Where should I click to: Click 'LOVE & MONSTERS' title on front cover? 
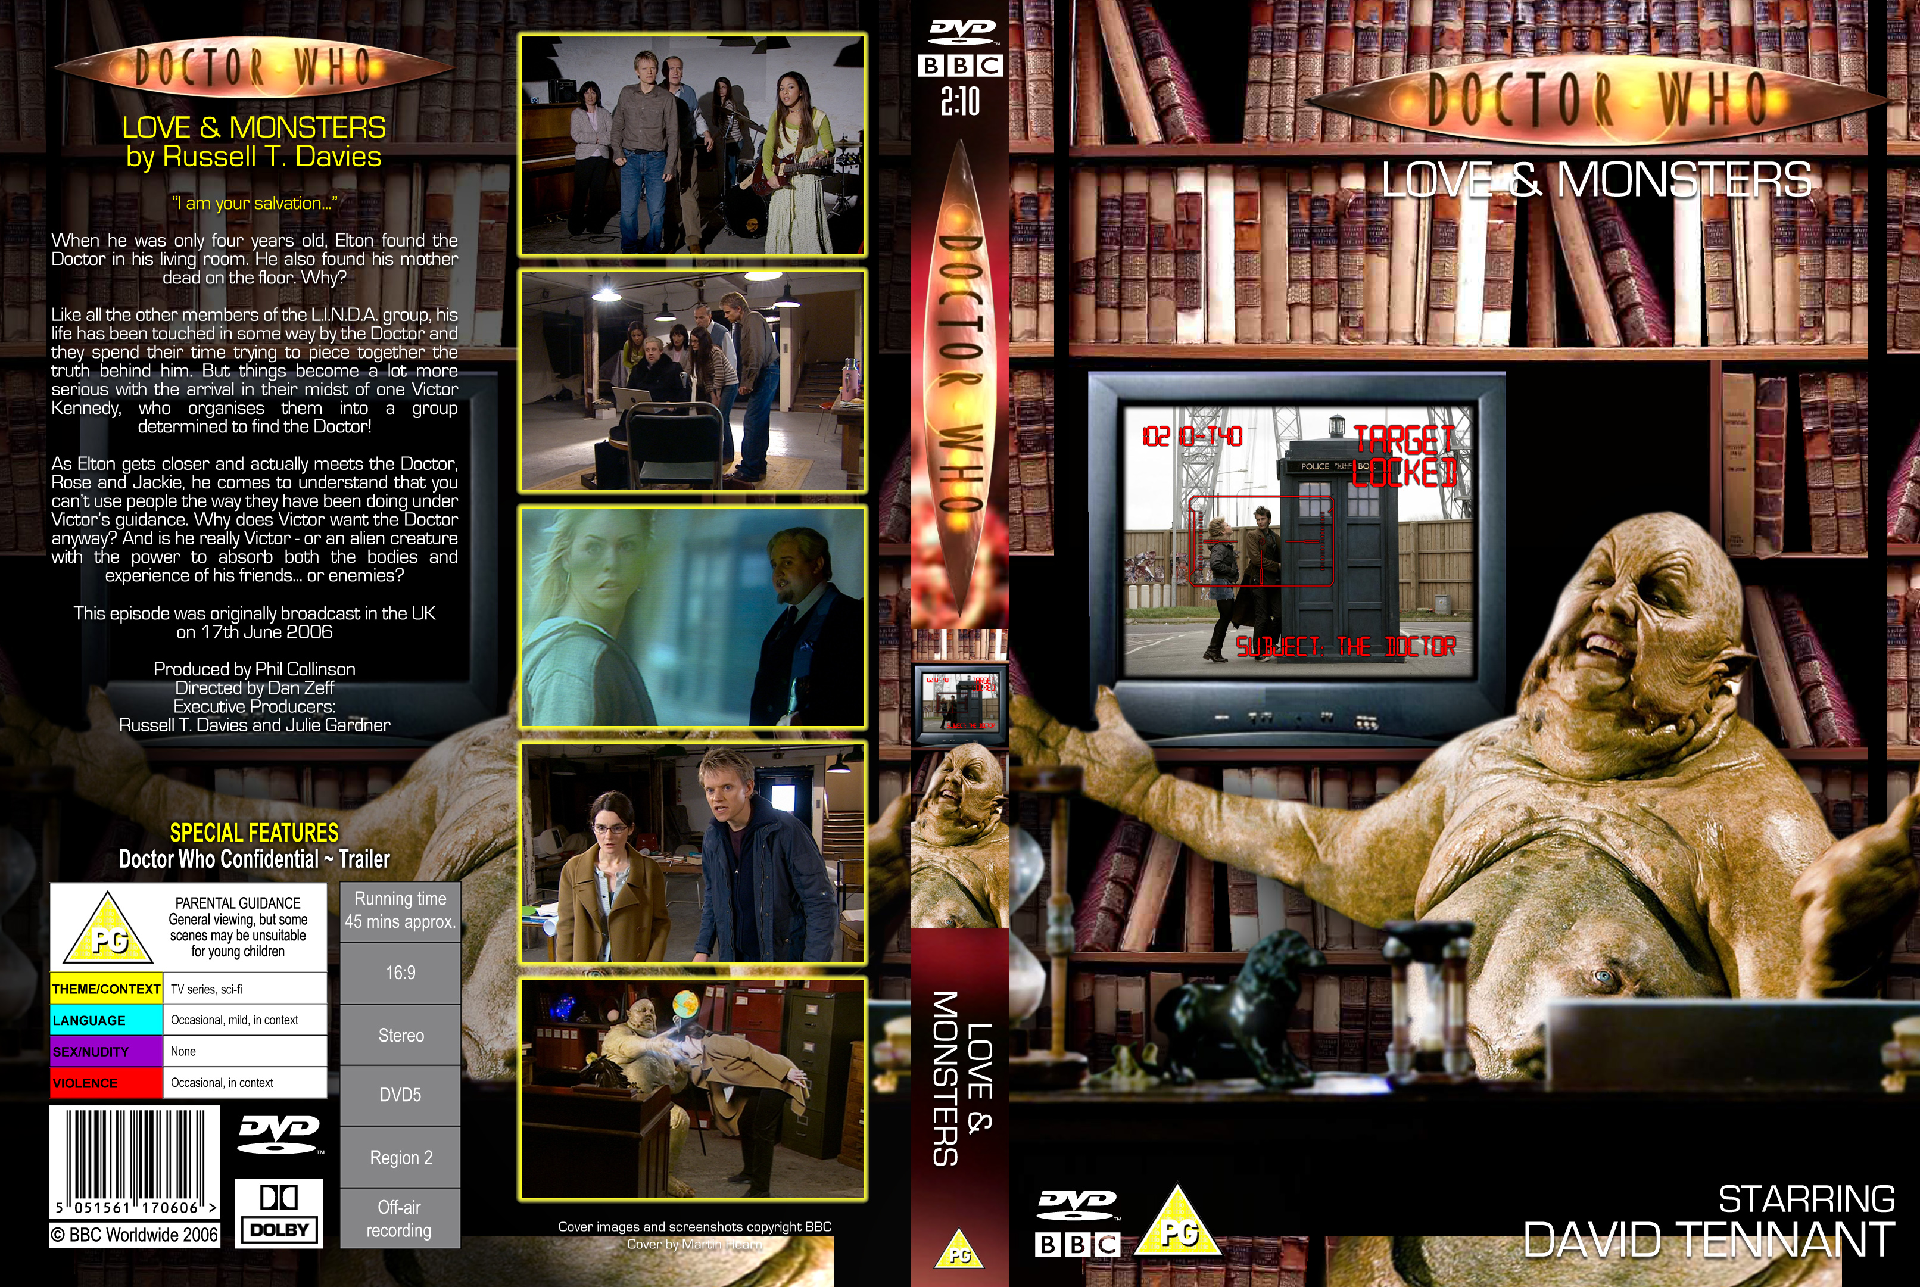click(x=1596, y=180)
